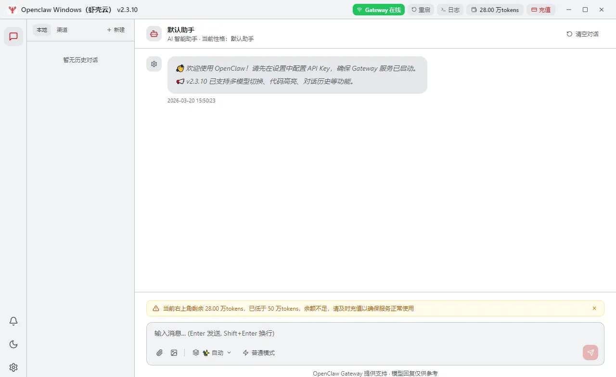616x377 pixels.
Task: Send message with paper plane button
Action: (590, 352)
